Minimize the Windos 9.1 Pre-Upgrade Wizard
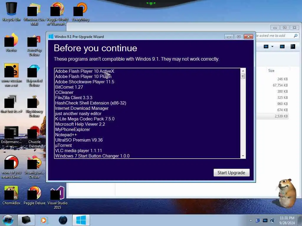This screenshot has height=226, width=302. coord(229,36)
